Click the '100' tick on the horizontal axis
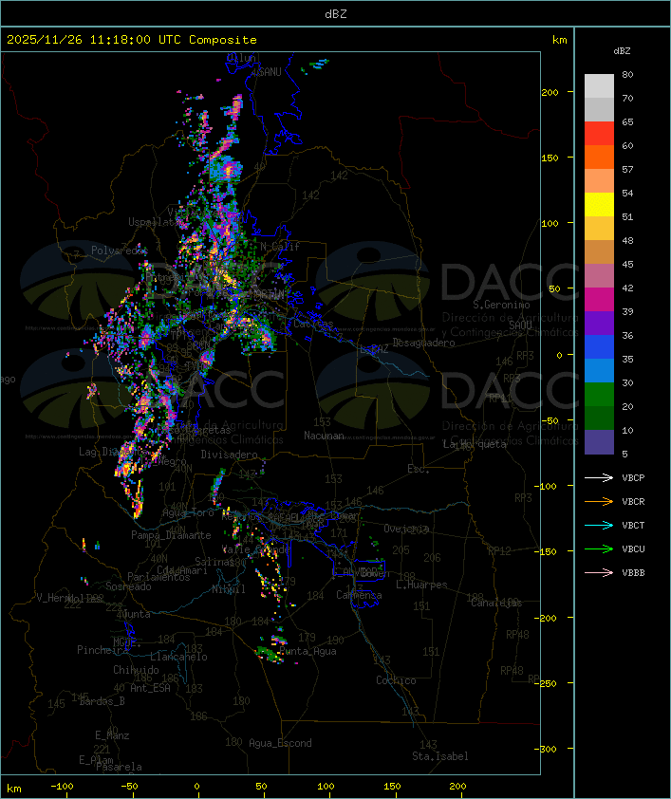671x799 pixels. pyautogui.click(x=326, y=787)
